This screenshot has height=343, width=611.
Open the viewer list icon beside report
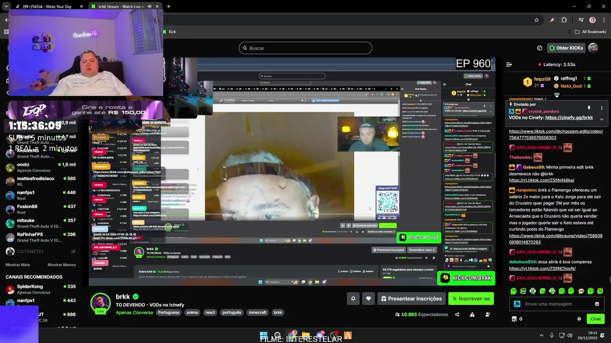[x=487, y=314]
